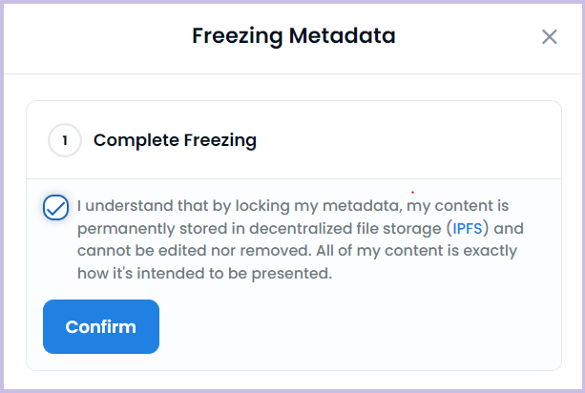This screenshot has width=585, height=393.
Task: Click the 'cannot be edited nor removed' sentence
Action: point(194,251)
